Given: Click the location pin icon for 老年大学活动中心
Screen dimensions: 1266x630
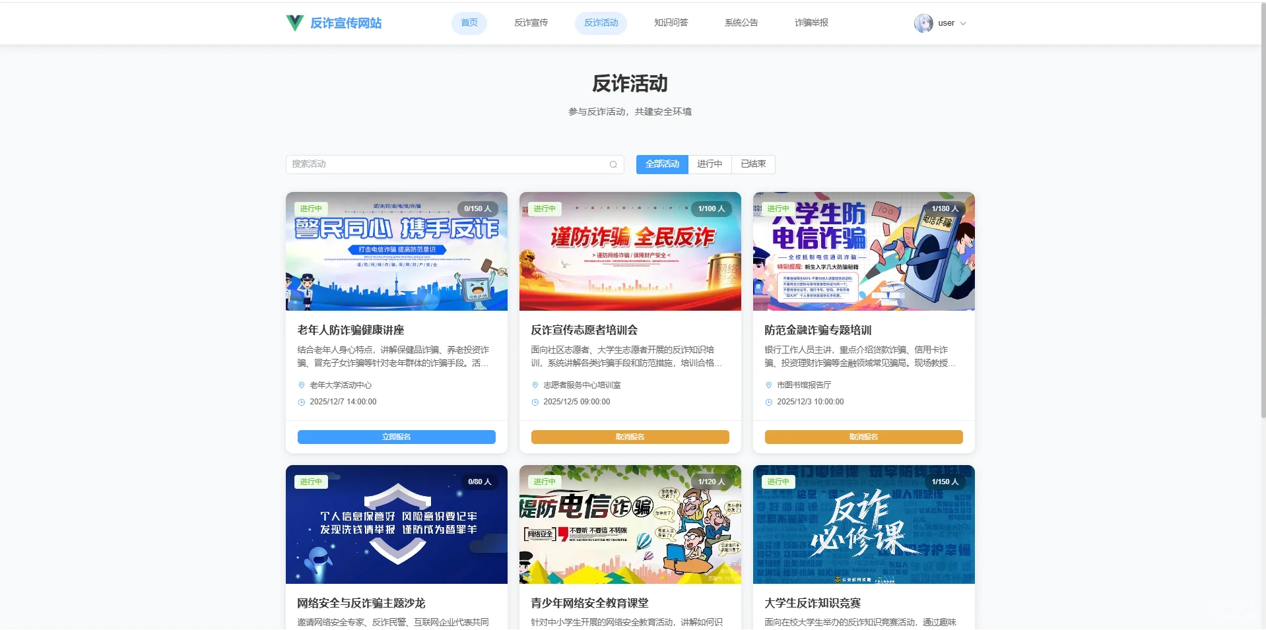Looking at the screenshot, I should (x=301, y=385).
